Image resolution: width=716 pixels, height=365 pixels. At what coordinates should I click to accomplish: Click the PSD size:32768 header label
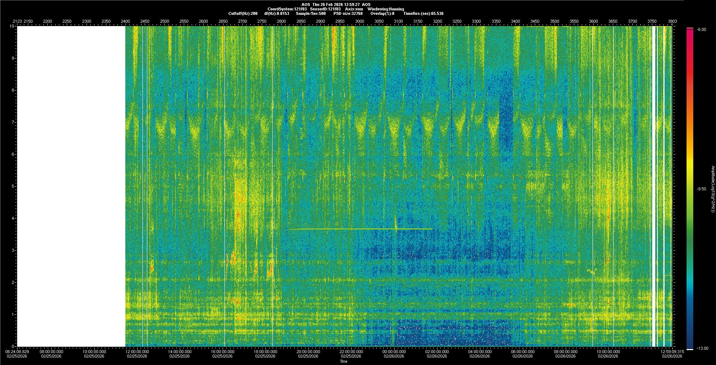coord(348,13)
